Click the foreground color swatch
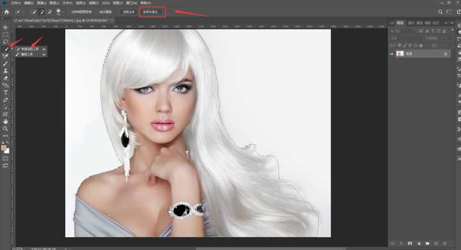 point(4,148)
